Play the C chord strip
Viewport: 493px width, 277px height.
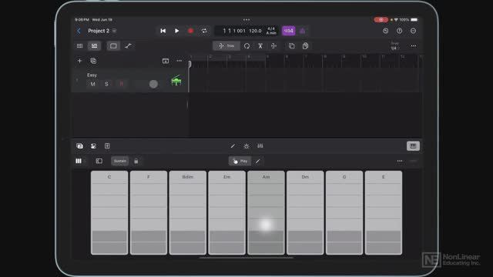click(109, 212)
